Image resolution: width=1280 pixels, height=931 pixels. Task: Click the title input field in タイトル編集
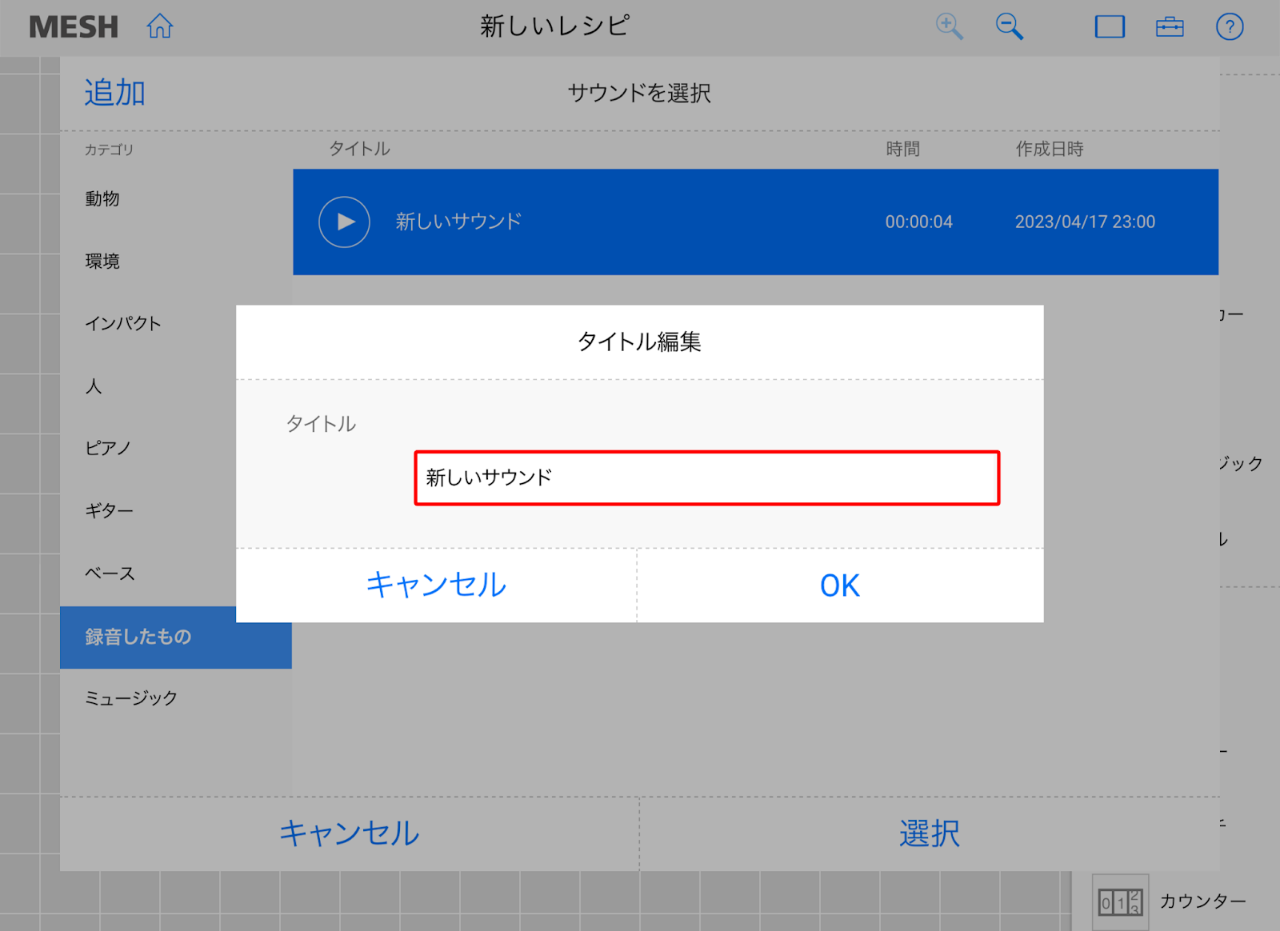pos(707,477)
